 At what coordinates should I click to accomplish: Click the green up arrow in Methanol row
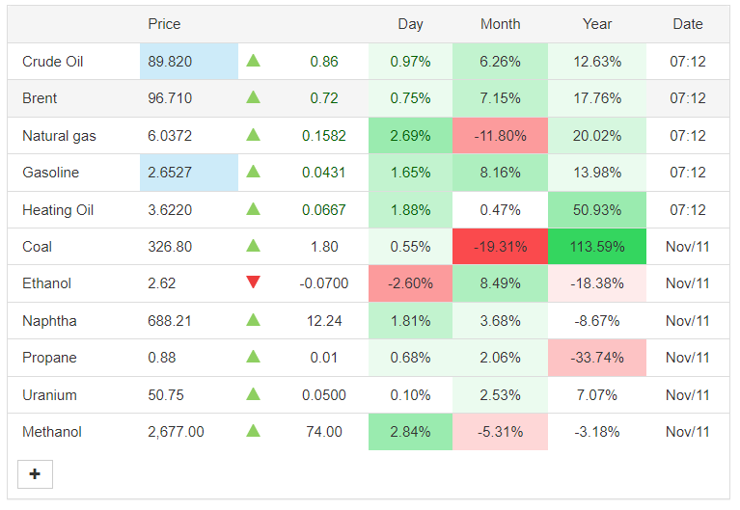(x=254, y=431)
